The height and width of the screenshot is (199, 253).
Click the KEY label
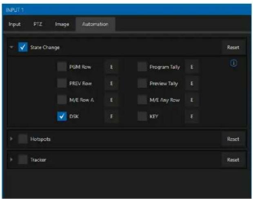point(154,117)
